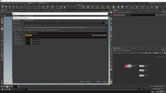Open the Save to Library path dropdown
Image resolution: width=166 pixels, height=93 pixels.
tap(105, 23)
